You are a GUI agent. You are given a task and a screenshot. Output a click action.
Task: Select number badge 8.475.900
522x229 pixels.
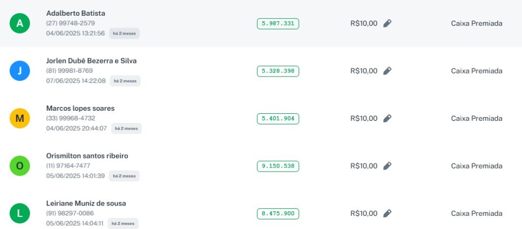pos(278,213)
